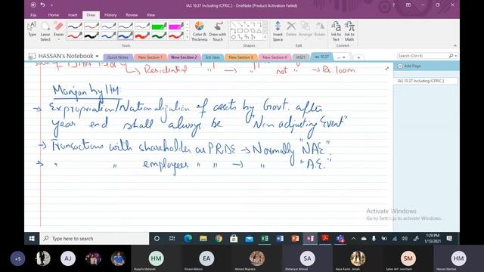Pick the Eraser tool

click(x=59, y=29)
